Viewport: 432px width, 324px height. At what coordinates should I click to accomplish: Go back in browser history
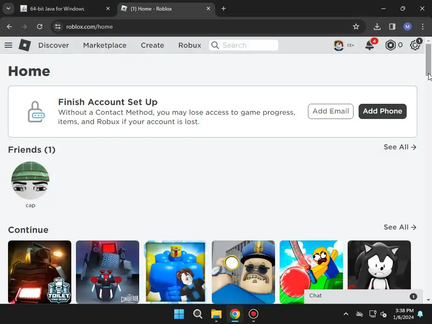(x=9, y=27)
